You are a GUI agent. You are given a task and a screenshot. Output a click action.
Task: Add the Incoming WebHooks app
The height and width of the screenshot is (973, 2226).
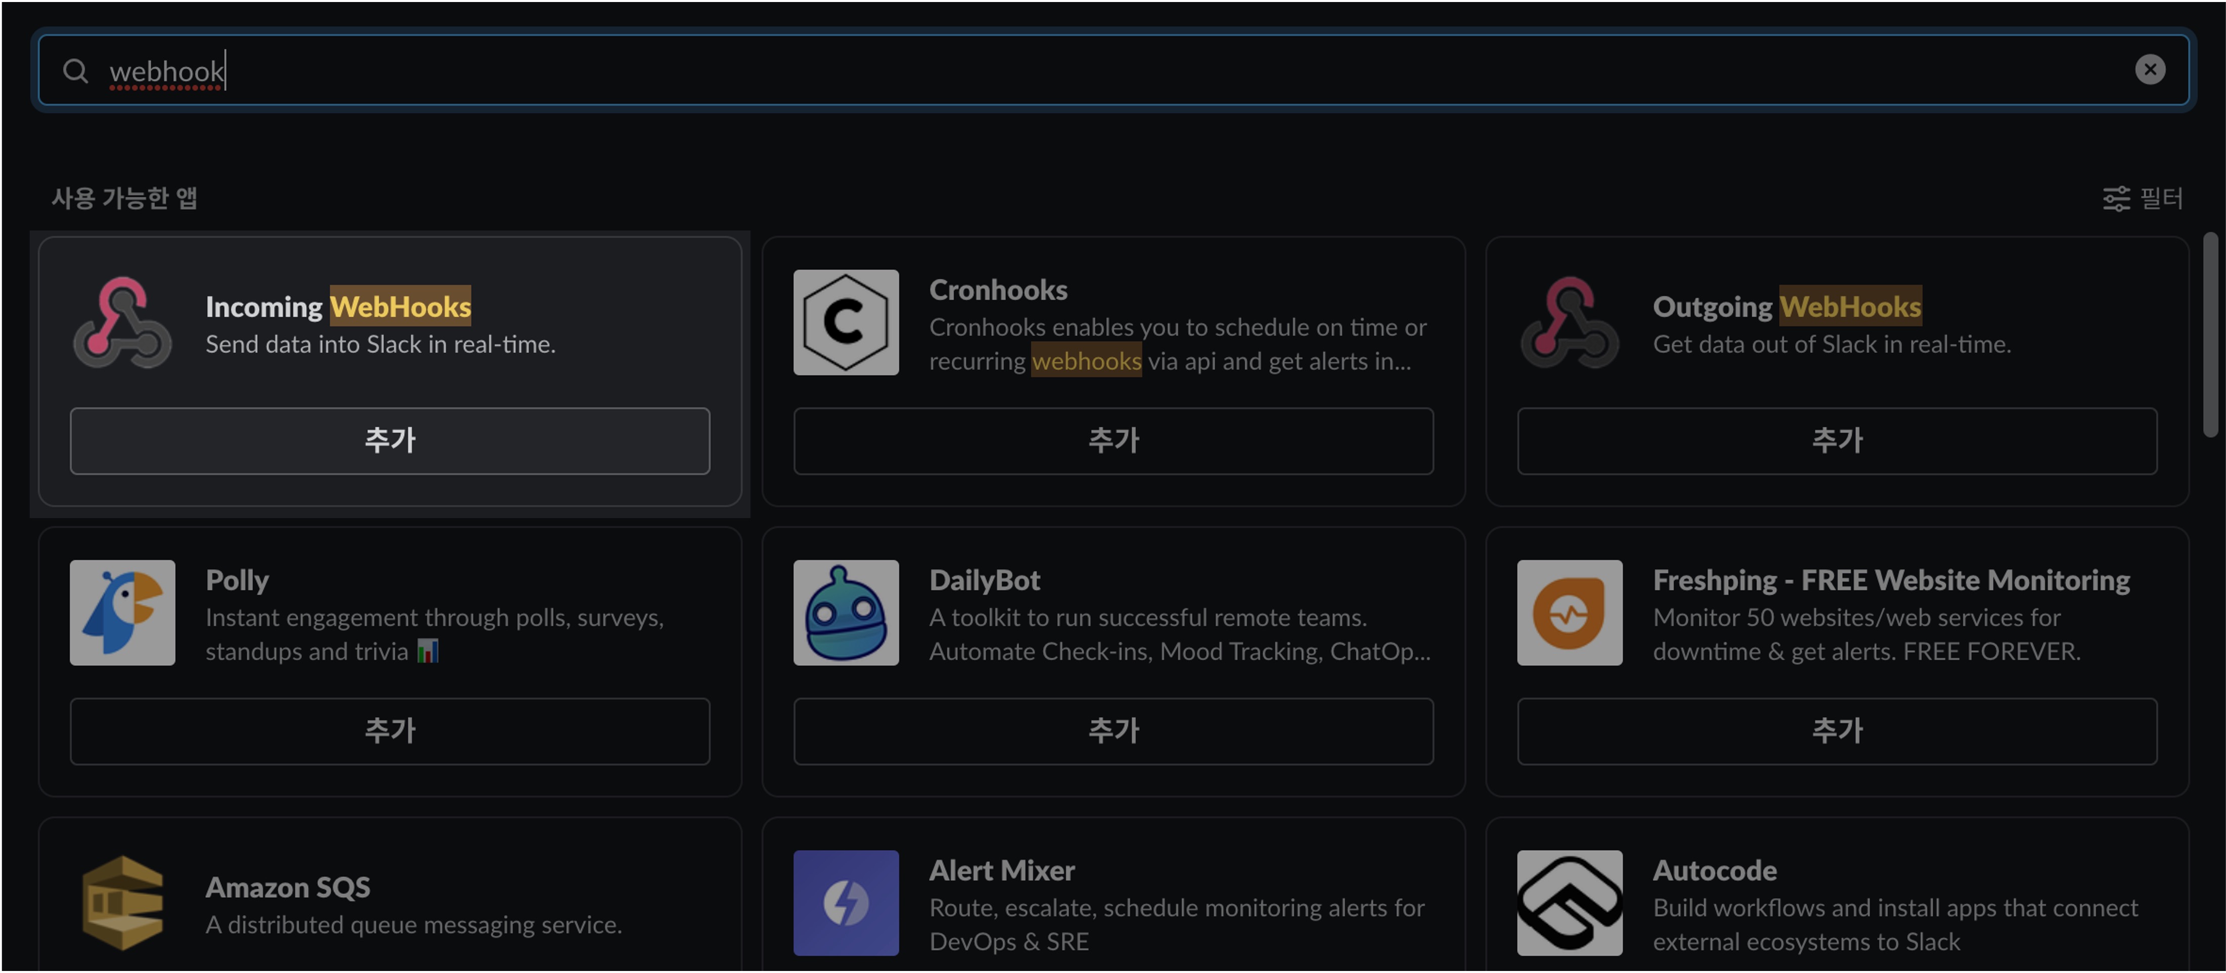(390, 441)
